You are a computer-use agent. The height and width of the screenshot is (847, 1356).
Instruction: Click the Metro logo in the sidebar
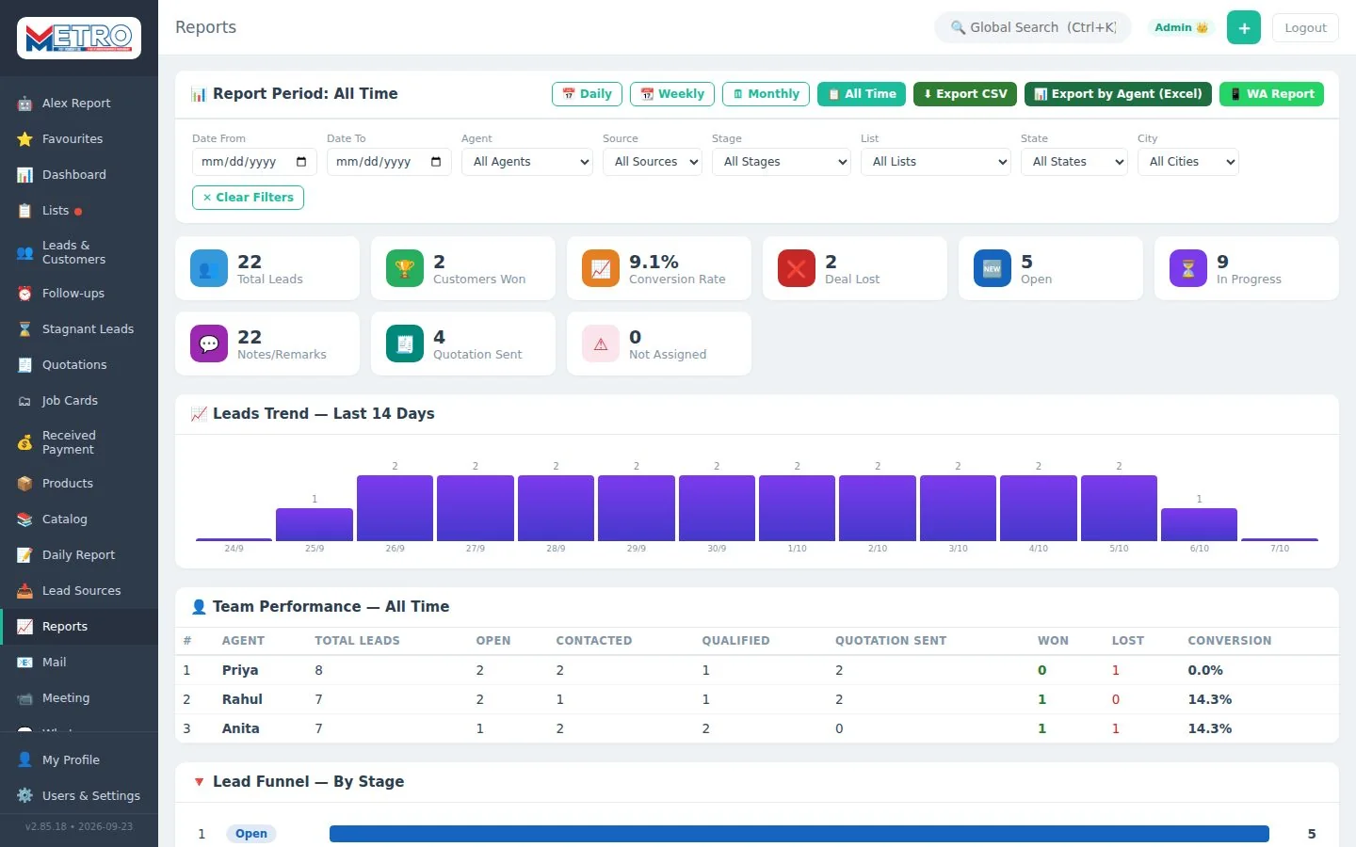pos(79,39)
